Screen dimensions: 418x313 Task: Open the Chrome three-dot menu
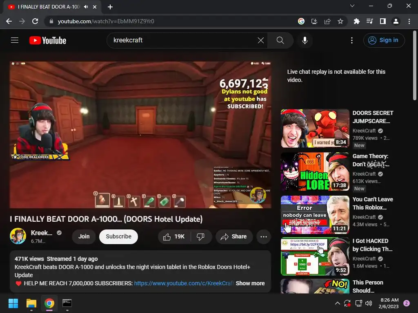[x=409, y=21]
